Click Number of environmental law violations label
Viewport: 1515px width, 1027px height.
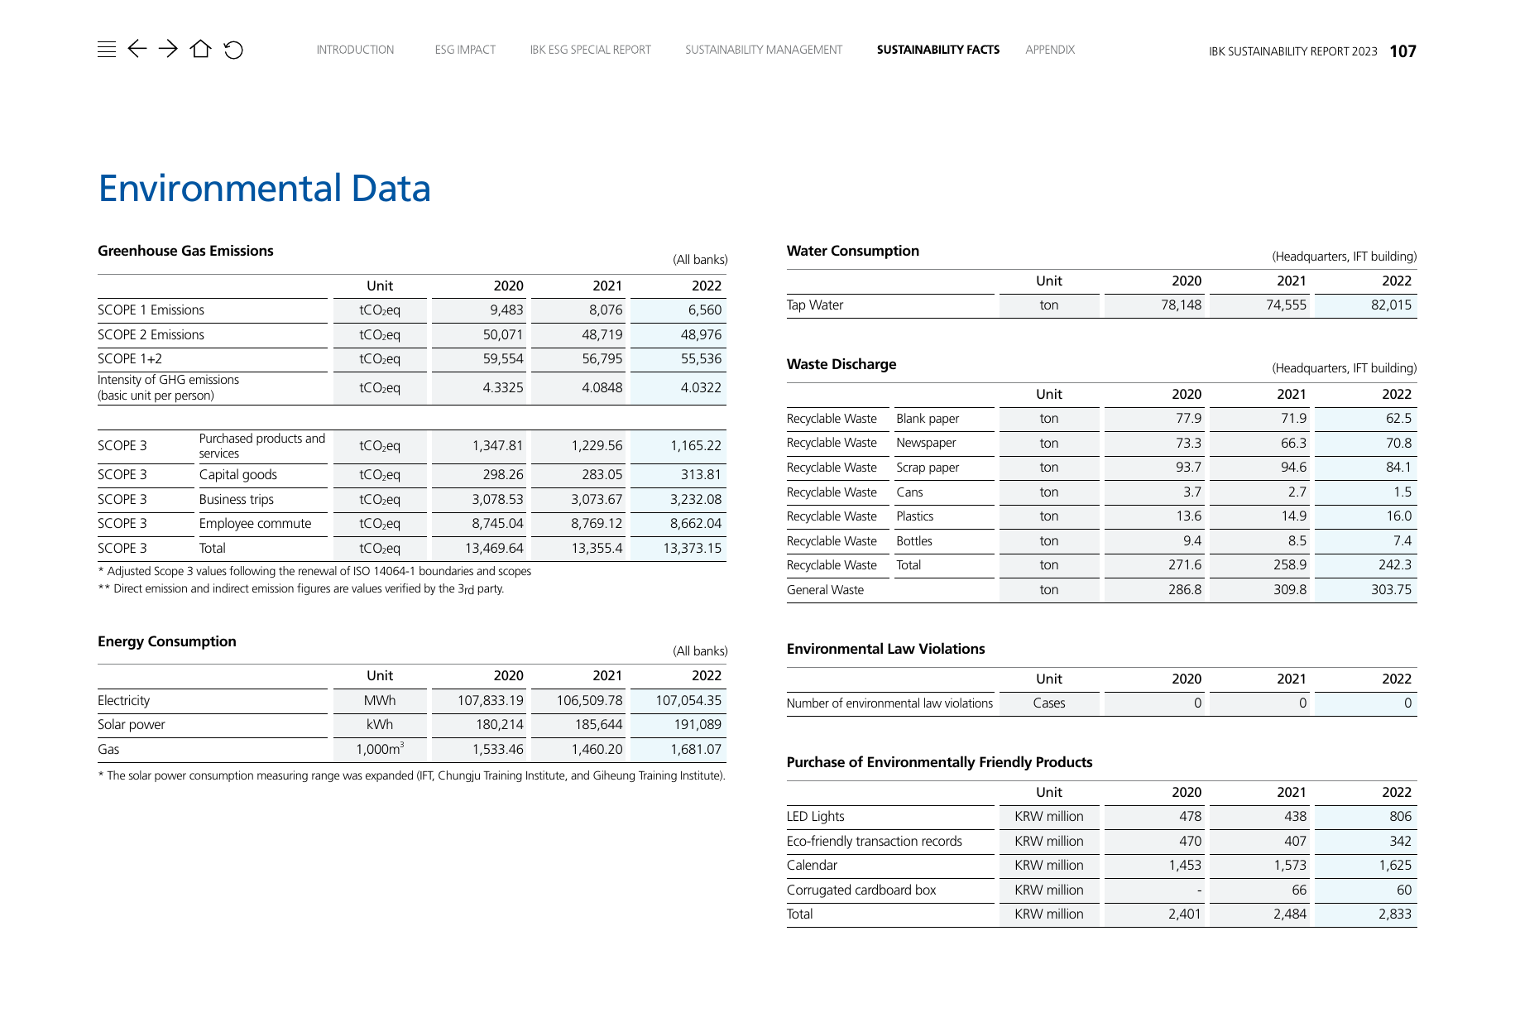889,703
